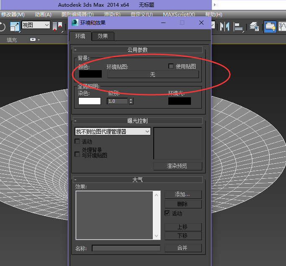Click the 删除 button
The width and height of the screenshot is (286, 266).
point(183,204)
